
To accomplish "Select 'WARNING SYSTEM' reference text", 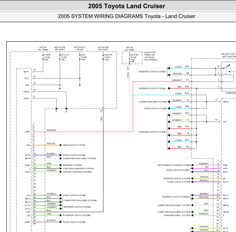I will click(72, 165).
